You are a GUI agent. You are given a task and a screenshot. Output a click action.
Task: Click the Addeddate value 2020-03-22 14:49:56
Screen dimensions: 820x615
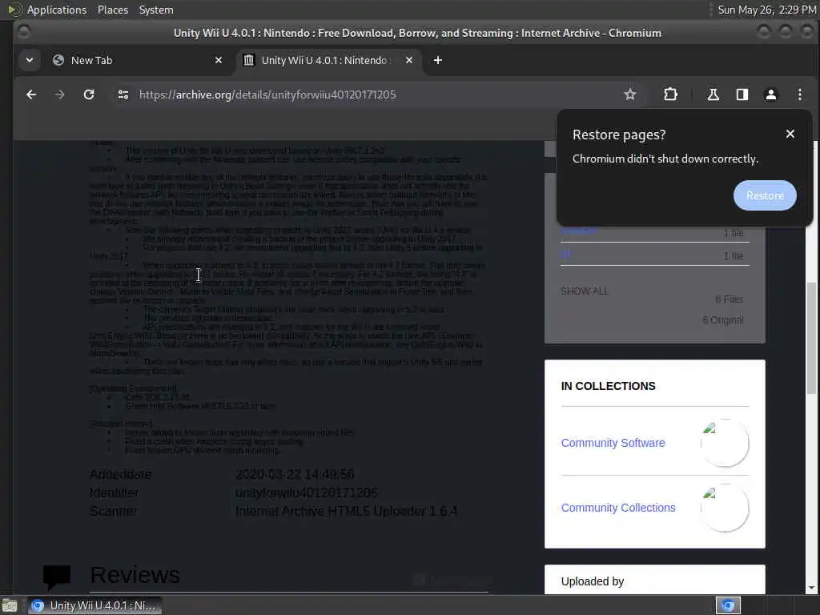point(295,474)
